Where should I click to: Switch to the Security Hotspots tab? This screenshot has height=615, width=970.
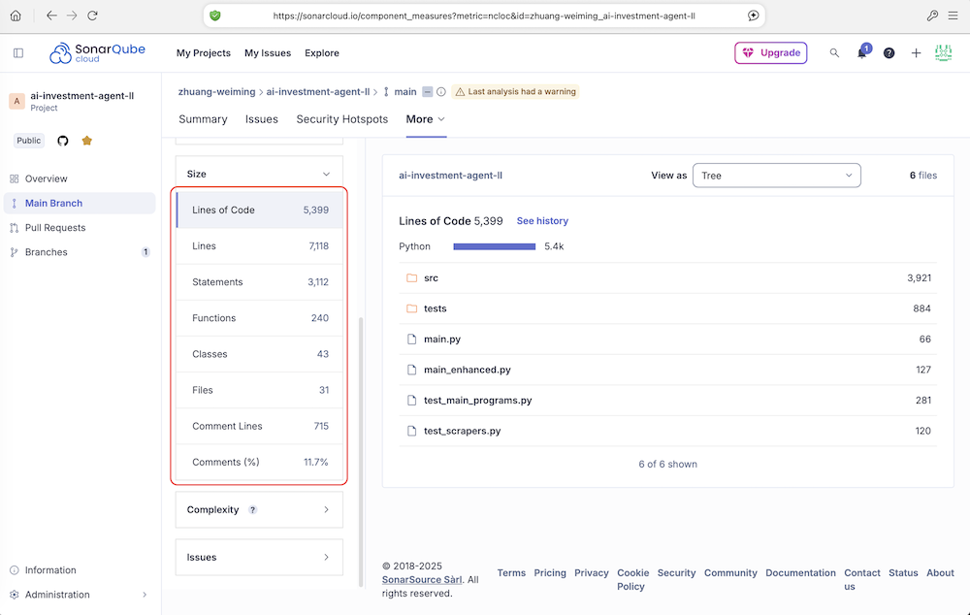(341, 119)
